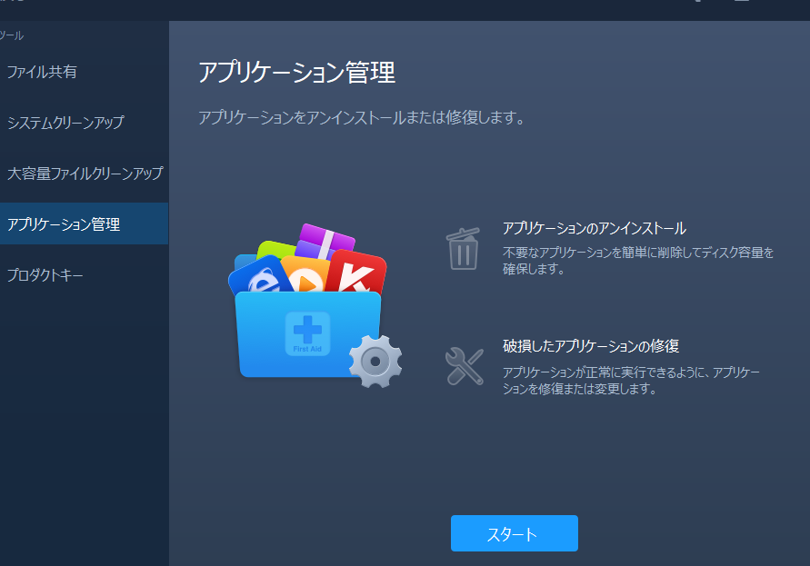Click the red K app icon
Viewport: 810px width, 566px height.
point(358,273)
